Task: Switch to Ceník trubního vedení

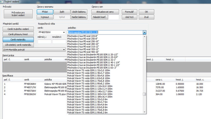Action: [x=18, y=29]
